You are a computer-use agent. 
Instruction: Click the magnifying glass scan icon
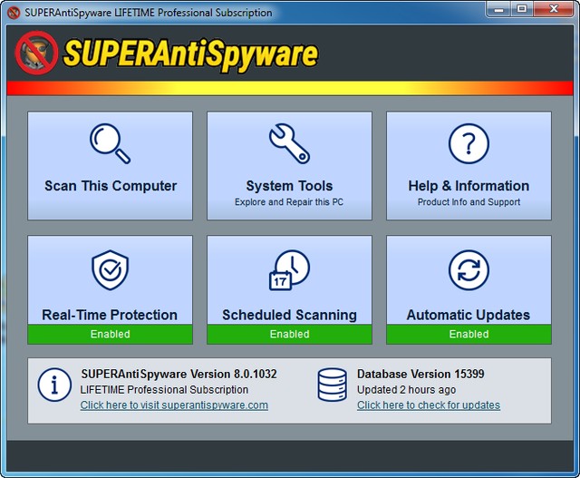point(111,144)
